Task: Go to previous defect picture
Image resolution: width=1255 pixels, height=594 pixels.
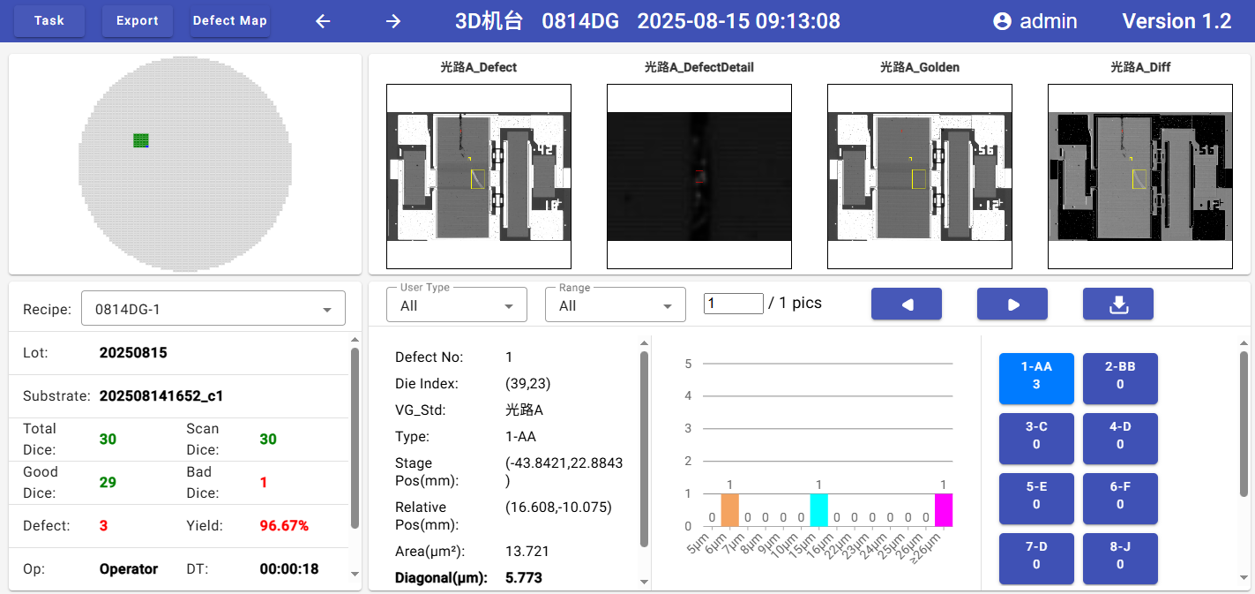Action: click(x=906, y=304)
